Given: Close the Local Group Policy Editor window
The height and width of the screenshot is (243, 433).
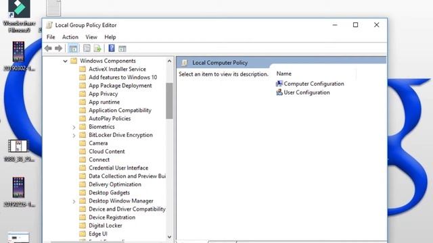Looking at the screenshot, I should point(376,25).
